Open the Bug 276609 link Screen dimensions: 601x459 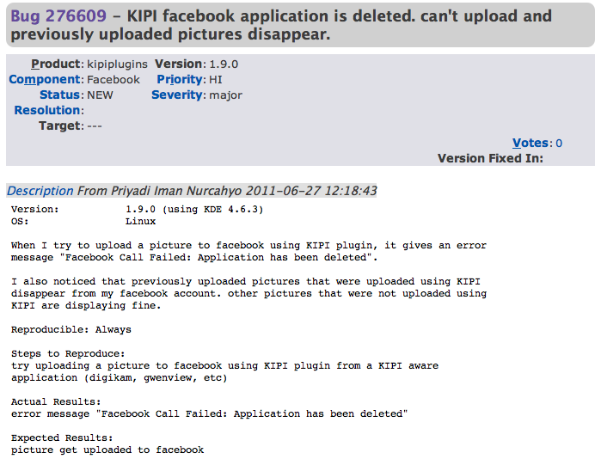point(47,16)
